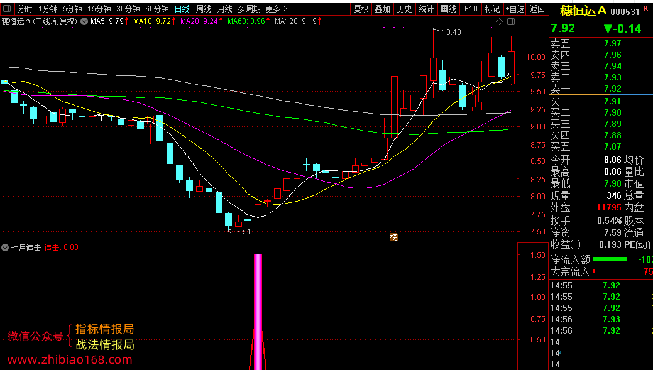Viewport: 653px width, 370px height.
Task: Open the F10 company info
Action: point(471,9)
